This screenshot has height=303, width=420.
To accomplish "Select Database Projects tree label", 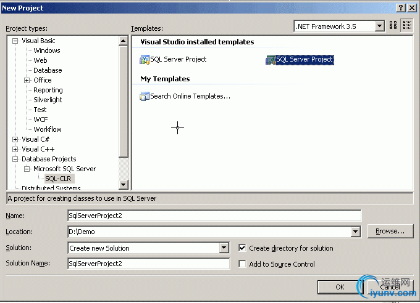I will click(x=49, y=160).
